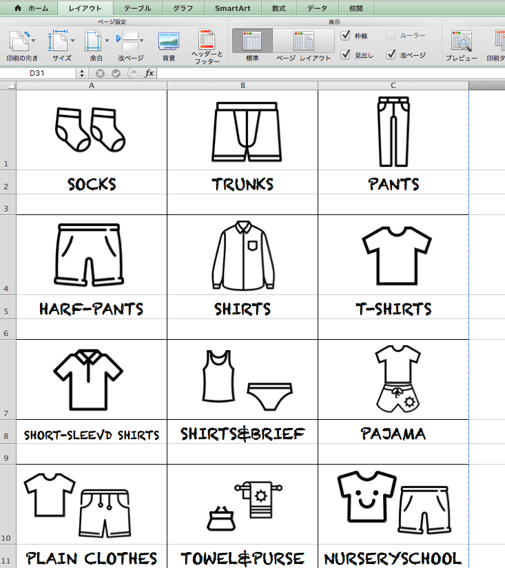Select the pants picture in column C
Viewport: 505px width, 568px height.
(x=393, y=132)
